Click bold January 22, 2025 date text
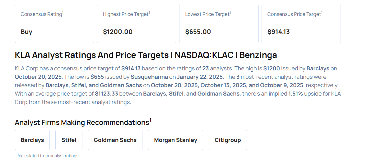367x165 pixels. [x=199, y=77]
